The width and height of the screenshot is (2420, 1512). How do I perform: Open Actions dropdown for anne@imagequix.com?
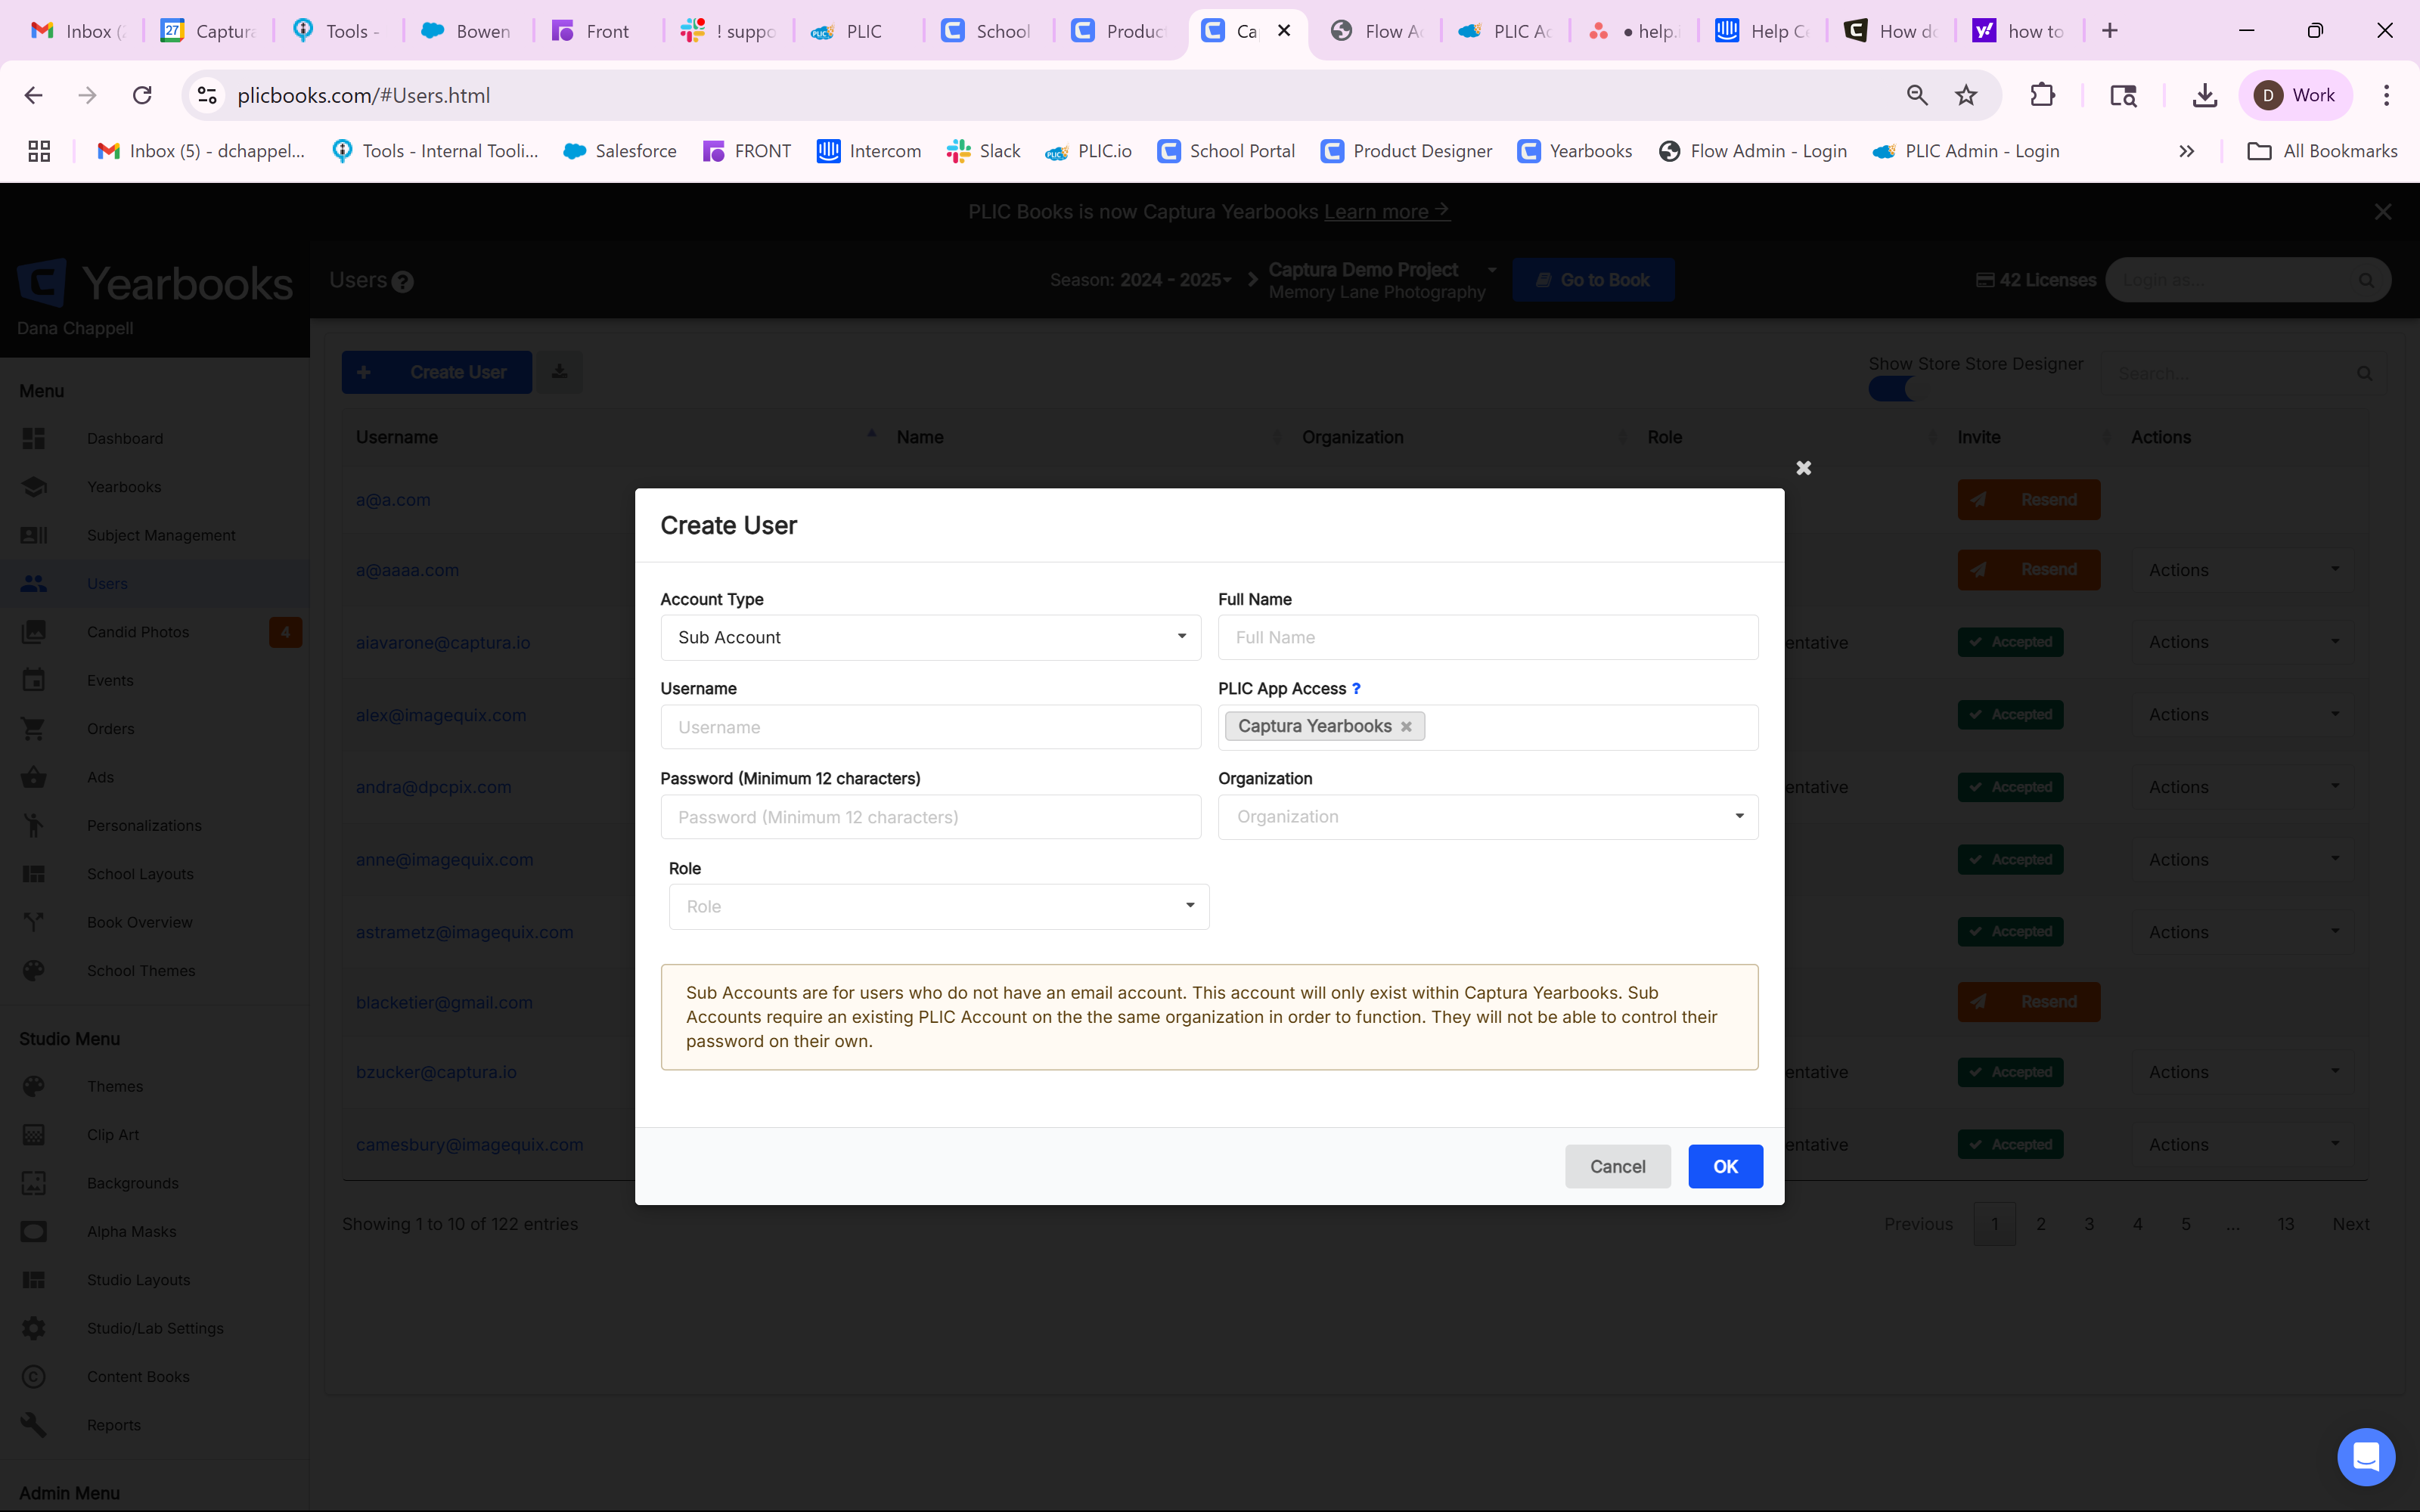(2243, 859)
